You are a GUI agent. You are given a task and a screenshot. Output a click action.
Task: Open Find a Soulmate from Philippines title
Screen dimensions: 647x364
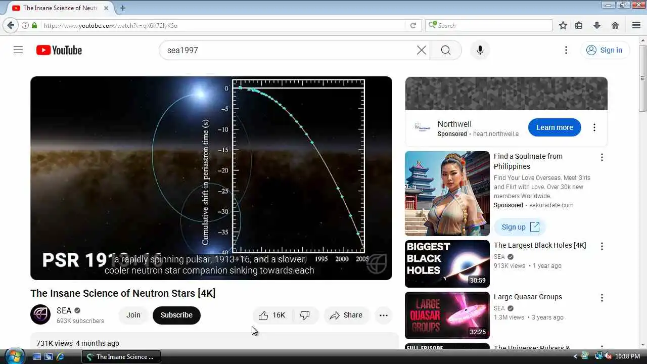click(528, 161)
